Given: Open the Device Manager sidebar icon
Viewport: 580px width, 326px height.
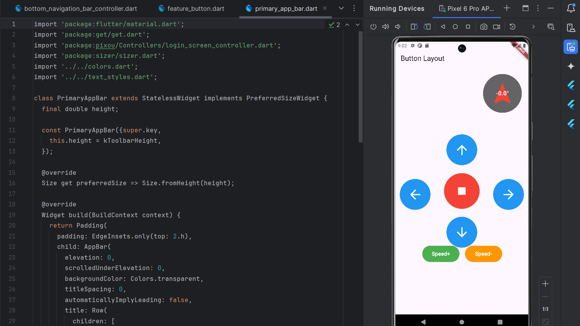Looking at the screenshot, I should pos(571,28).
